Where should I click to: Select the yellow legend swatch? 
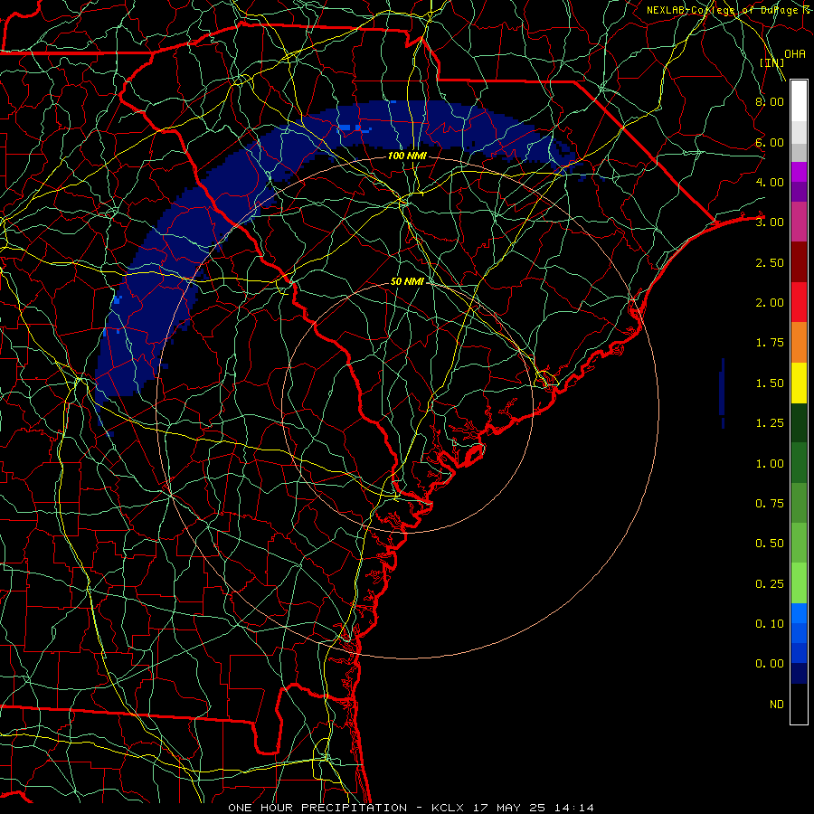tap(799, 383)
